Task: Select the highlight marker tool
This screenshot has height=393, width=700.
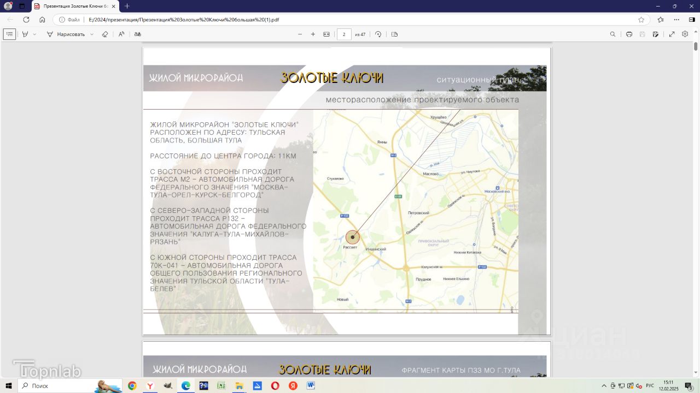Action: (x=25, y=34)
